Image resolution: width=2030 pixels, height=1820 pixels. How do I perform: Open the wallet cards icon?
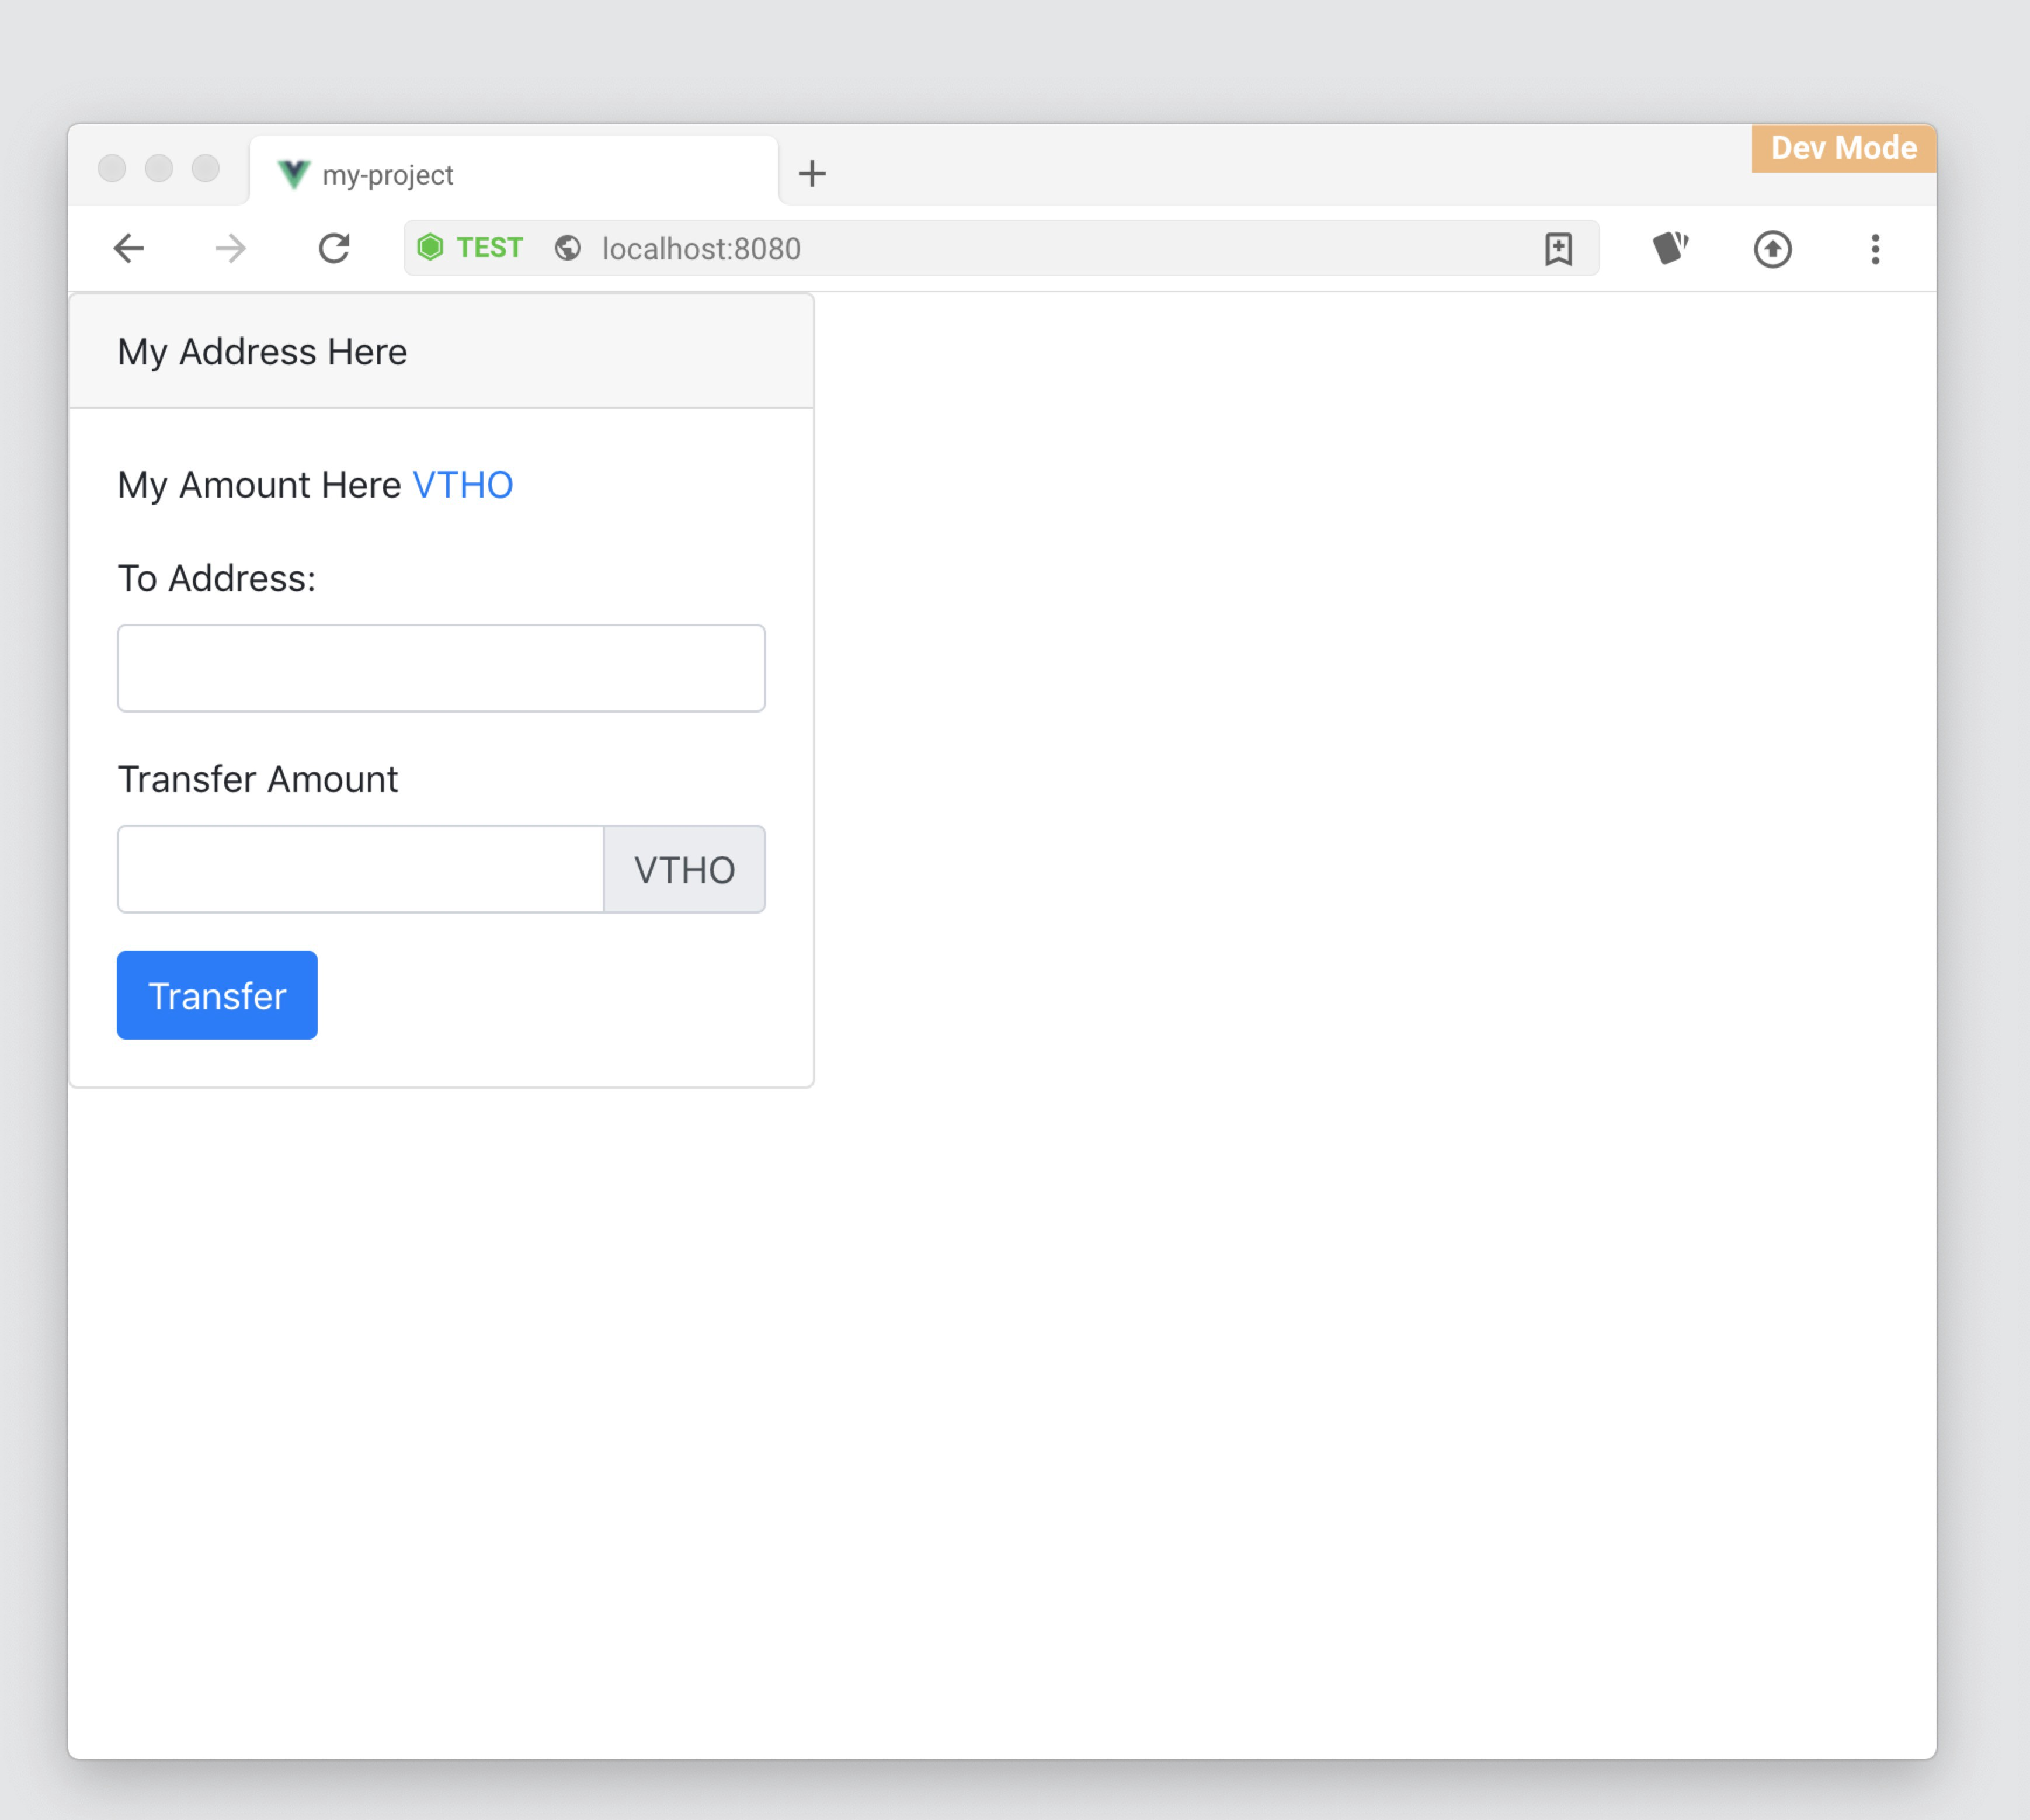tap(1669, 248)
